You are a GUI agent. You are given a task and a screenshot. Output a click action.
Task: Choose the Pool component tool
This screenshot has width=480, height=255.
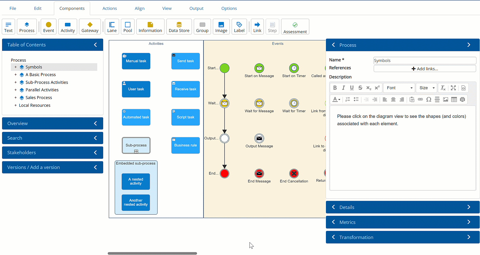[128, 27]
